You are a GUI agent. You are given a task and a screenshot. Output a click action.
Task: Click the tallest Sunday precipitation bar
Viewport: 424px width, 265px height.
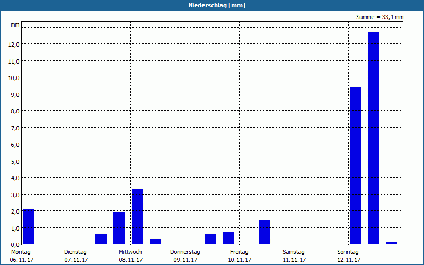(x=374, y=138)
